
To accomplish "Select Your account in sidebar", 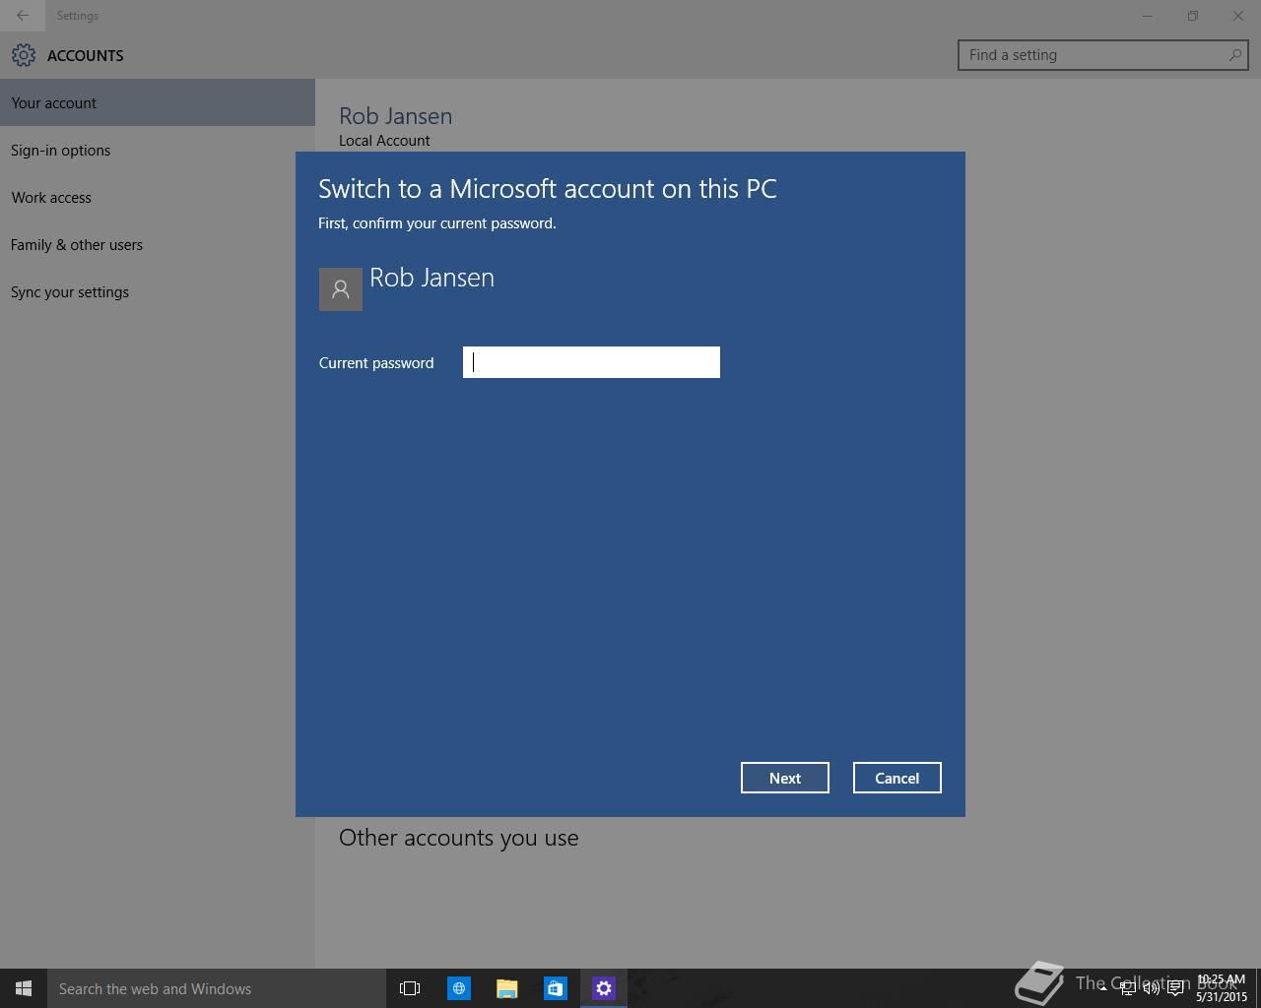I will [158, 102].
